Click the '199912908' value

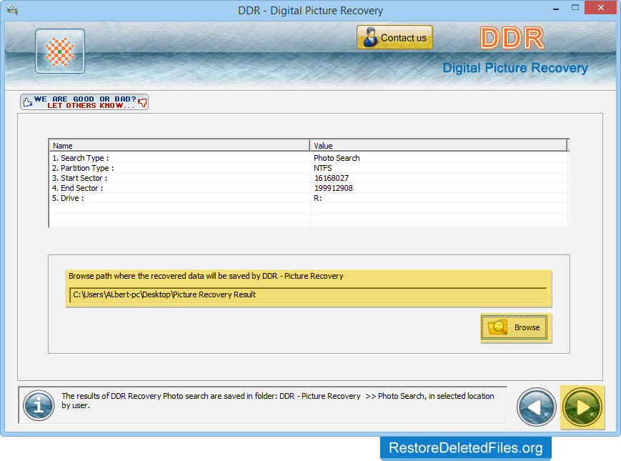coord(334,188)
